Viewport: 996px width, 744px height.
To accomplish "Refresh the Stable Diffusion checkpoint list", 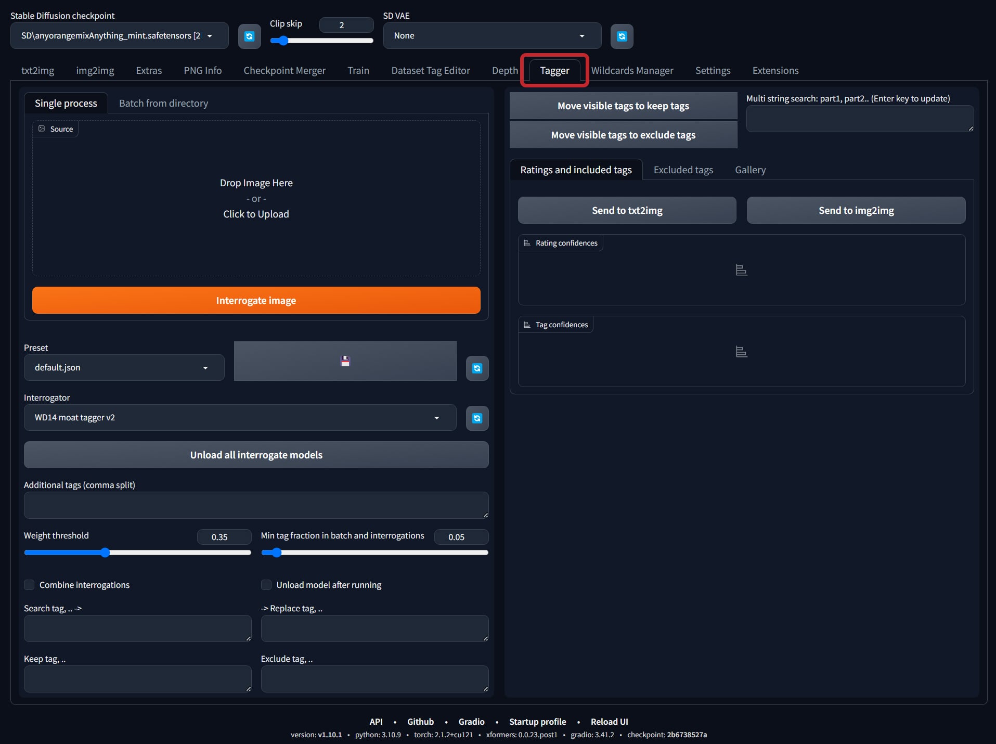I will [x=249, y=36].
